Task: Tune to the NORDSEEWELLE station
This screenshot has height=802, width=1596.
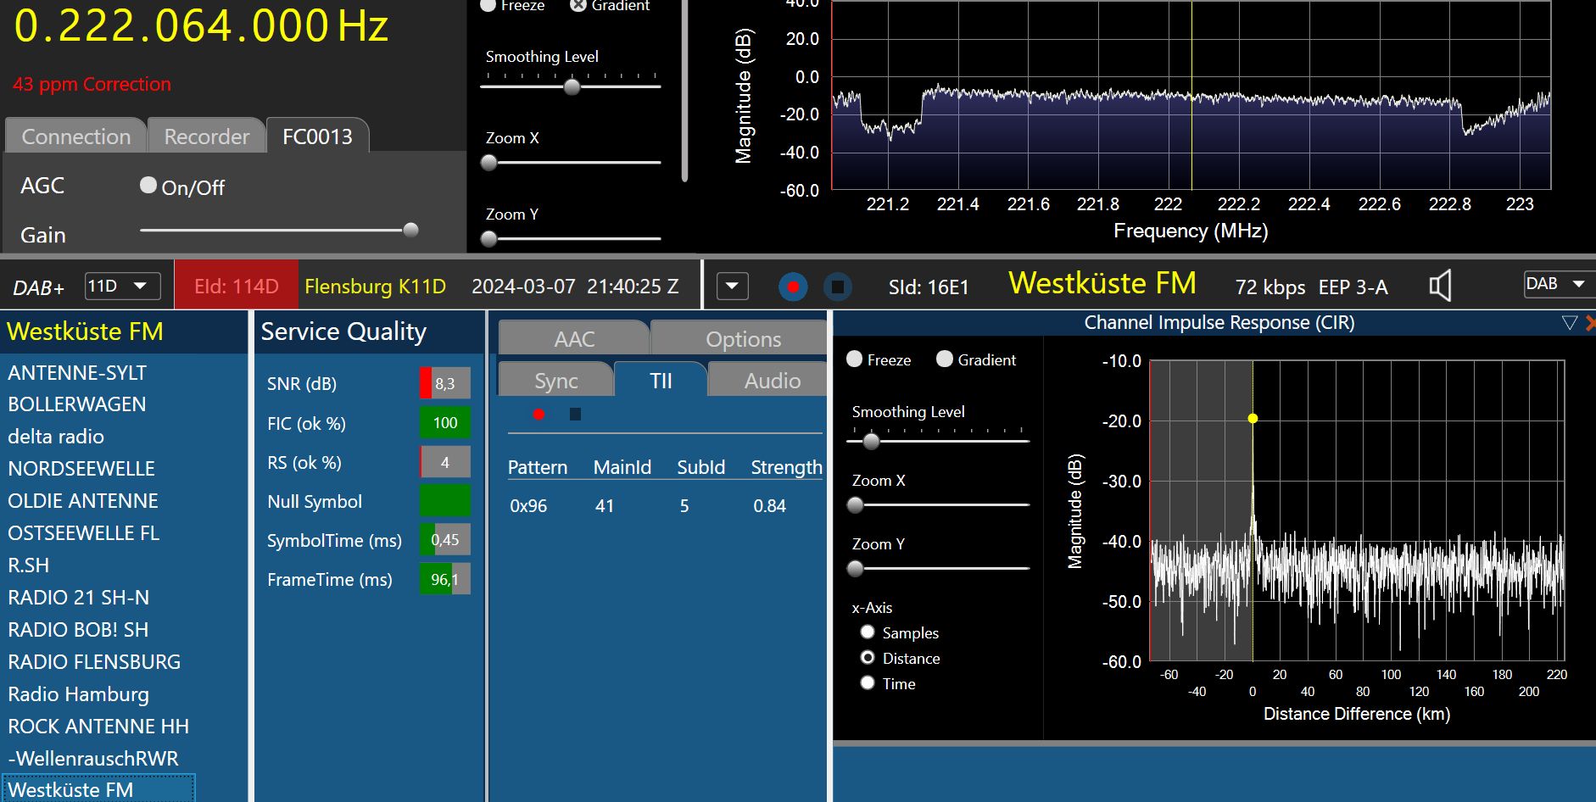Action: pyautogui.click(x=81, y=469)
